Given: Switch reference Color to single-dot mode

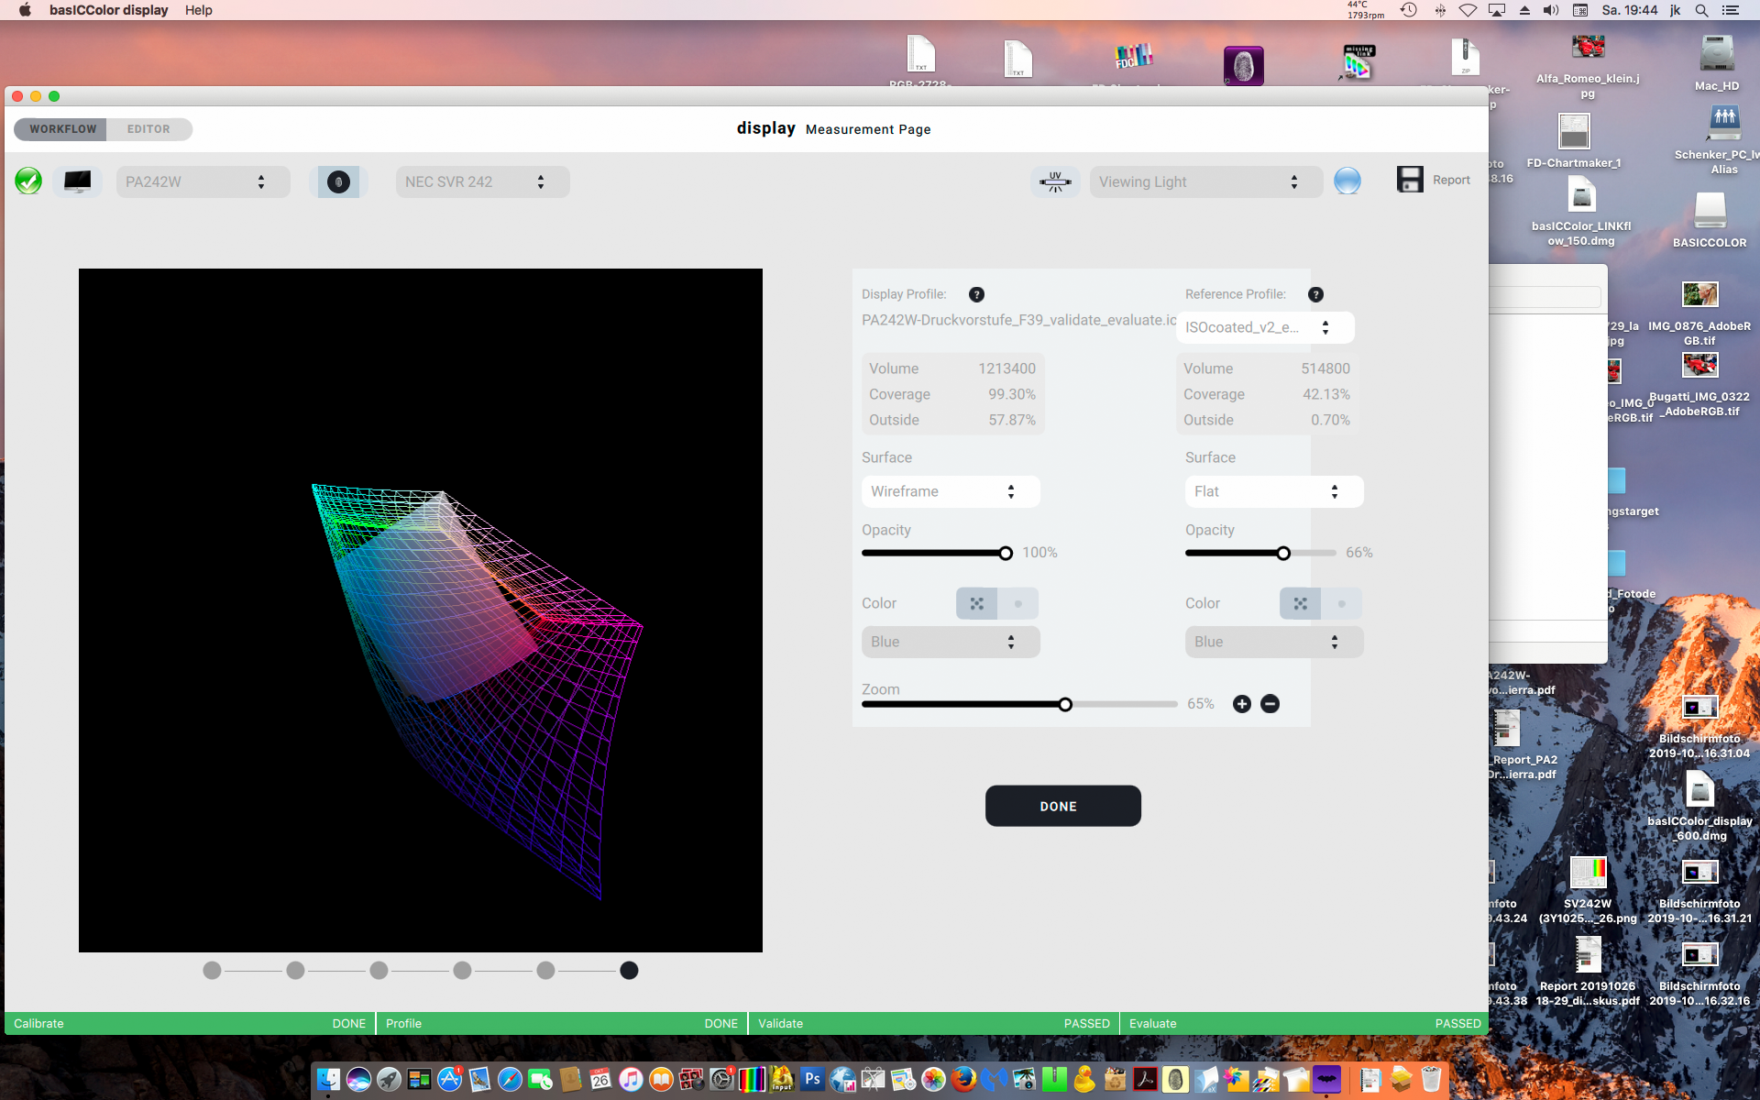Looking at the screenshot, I should (1341, 604).
